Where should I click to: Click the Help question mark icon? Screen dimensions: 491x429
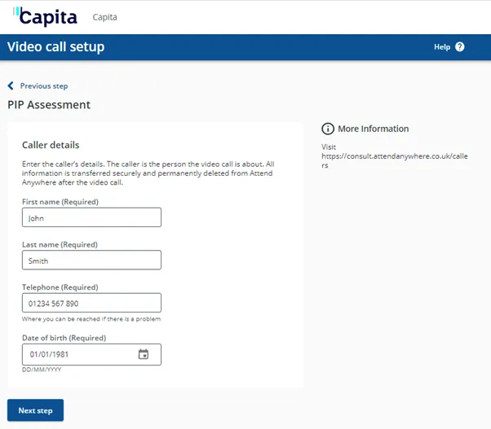coord(460,47)
